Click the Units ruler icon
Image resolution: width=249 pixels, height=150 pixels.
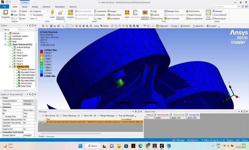click(x=127, y=13)
